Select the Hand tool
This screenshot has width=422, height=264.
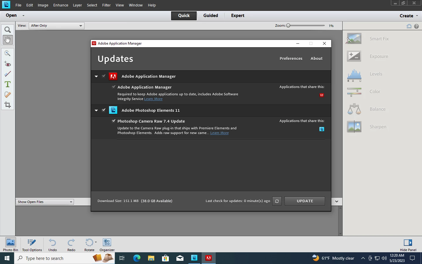pyautogui.click(x=8, y=40)
